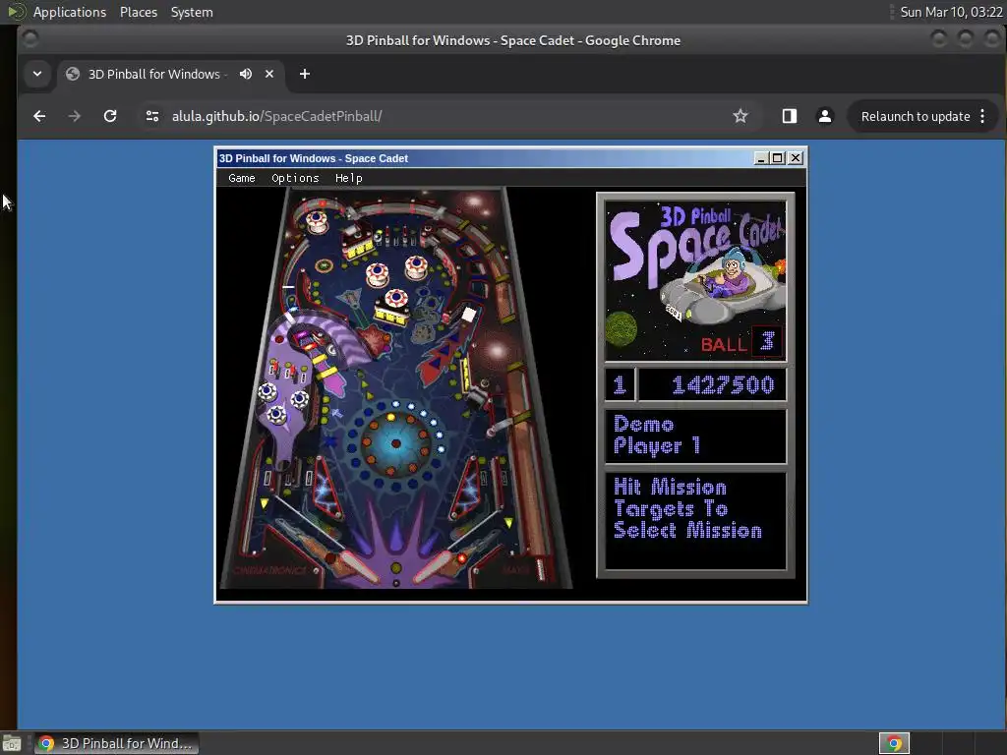Maximize the 3D Pinball inner window
This screenshot has width=1007, height=755.
click(778, 158)
